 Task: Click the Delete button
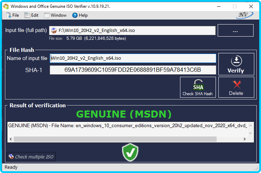(236, 87)
